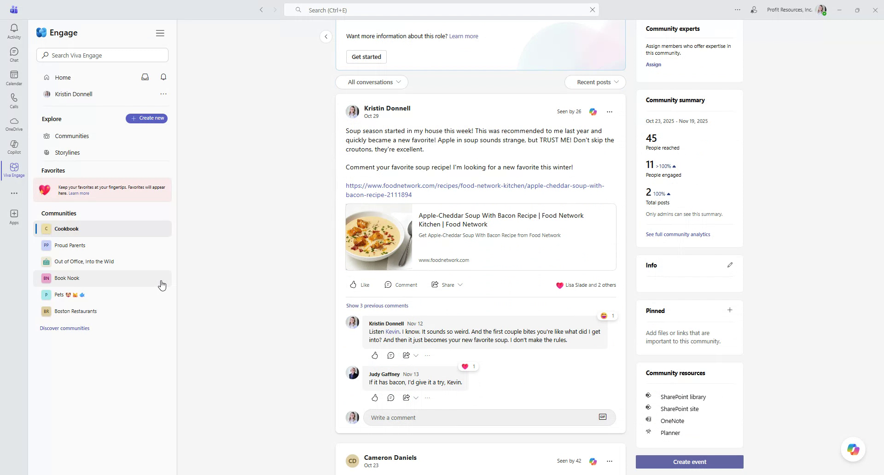Insert a GIF in the comment box
The height and width of the screenshot is (475, 884).
[602, 417]
